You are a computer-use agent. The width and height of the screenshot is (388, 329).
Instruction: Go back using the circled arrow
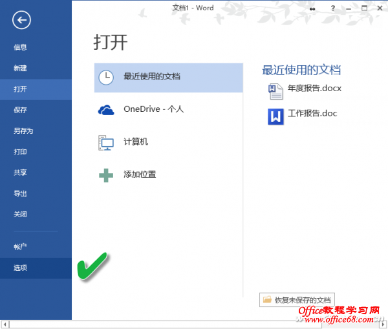click(21, 20)
